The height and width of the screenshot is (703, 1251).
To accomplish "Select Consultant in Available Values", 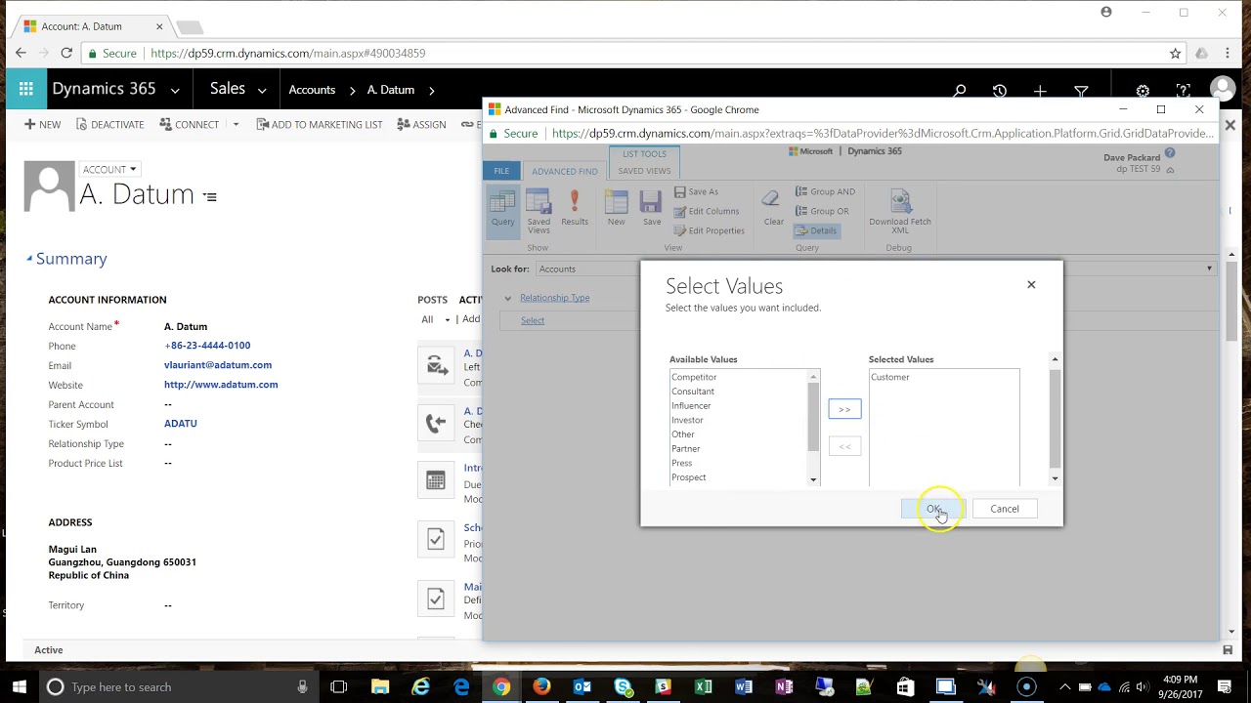I will pos(693,392).
